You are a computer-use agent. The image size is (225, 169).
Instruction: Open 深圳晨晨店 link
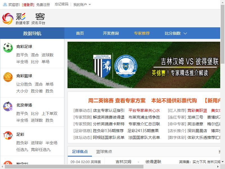(x=197, y=131)
